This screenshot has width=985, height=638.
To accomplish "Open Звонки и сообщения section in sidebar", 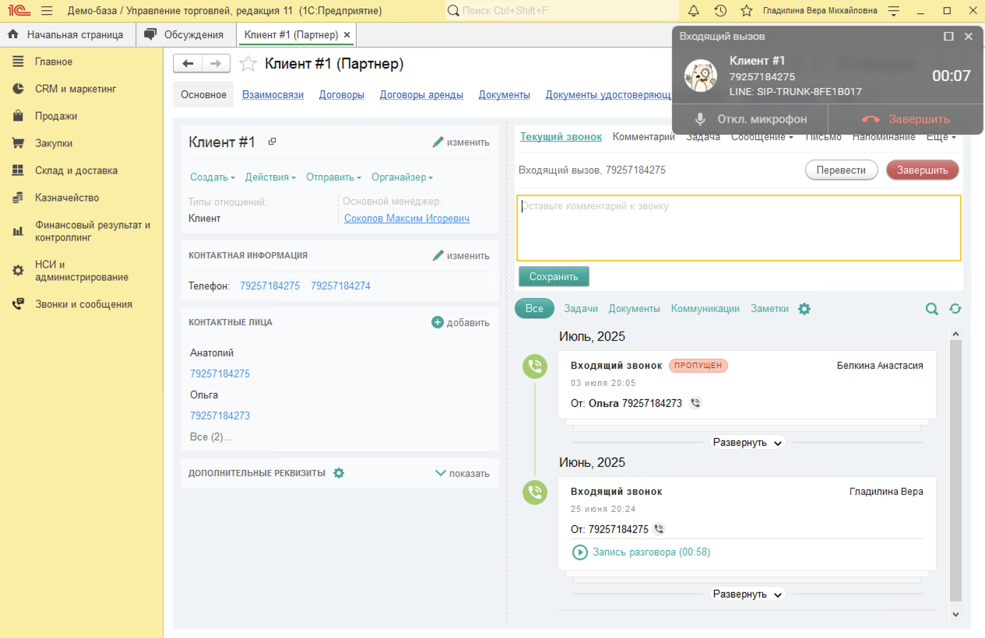I will click(x=83, y=304).
